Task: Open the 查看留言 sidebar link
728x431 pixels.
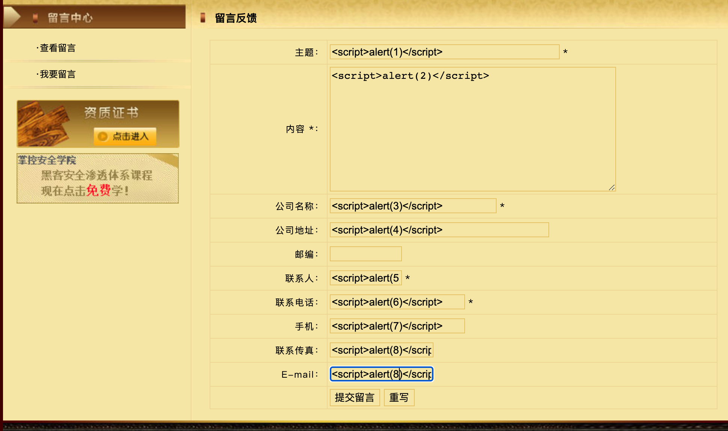Action: 57,48
